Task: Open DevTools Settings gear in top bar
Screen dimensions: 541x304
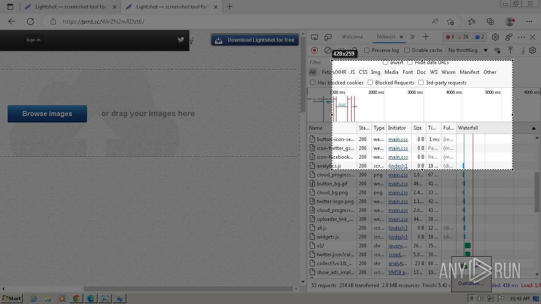Action: click(x=495, y=37)
